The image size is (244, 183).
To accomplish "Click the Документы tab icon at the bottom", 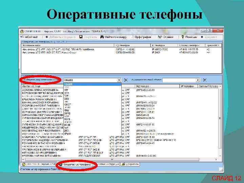I will point(123,164).
